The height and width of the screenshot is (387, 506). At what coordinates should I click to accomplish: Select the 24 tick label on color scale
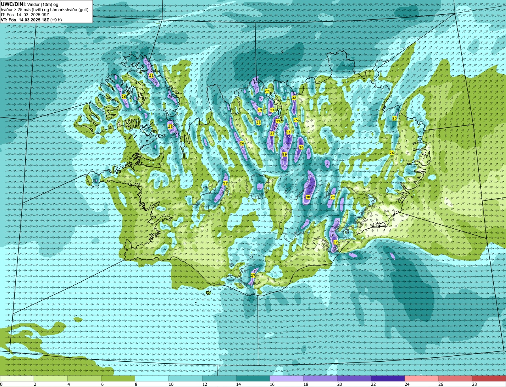click(x=407, y=384)
